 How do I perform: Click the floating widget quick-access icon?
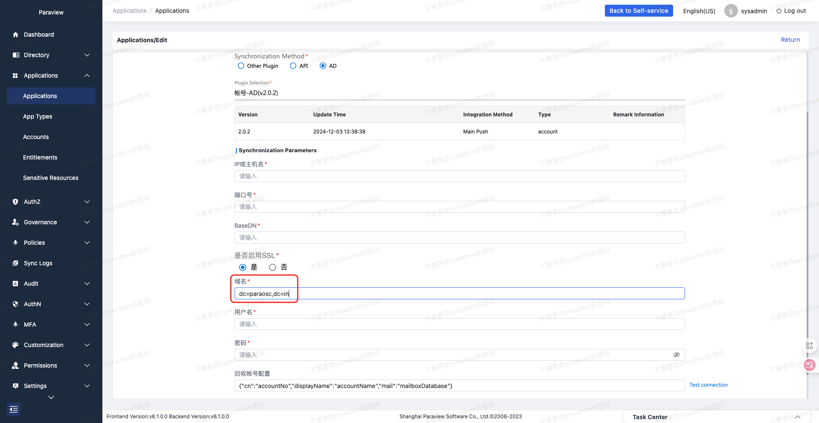pos(809,345)
